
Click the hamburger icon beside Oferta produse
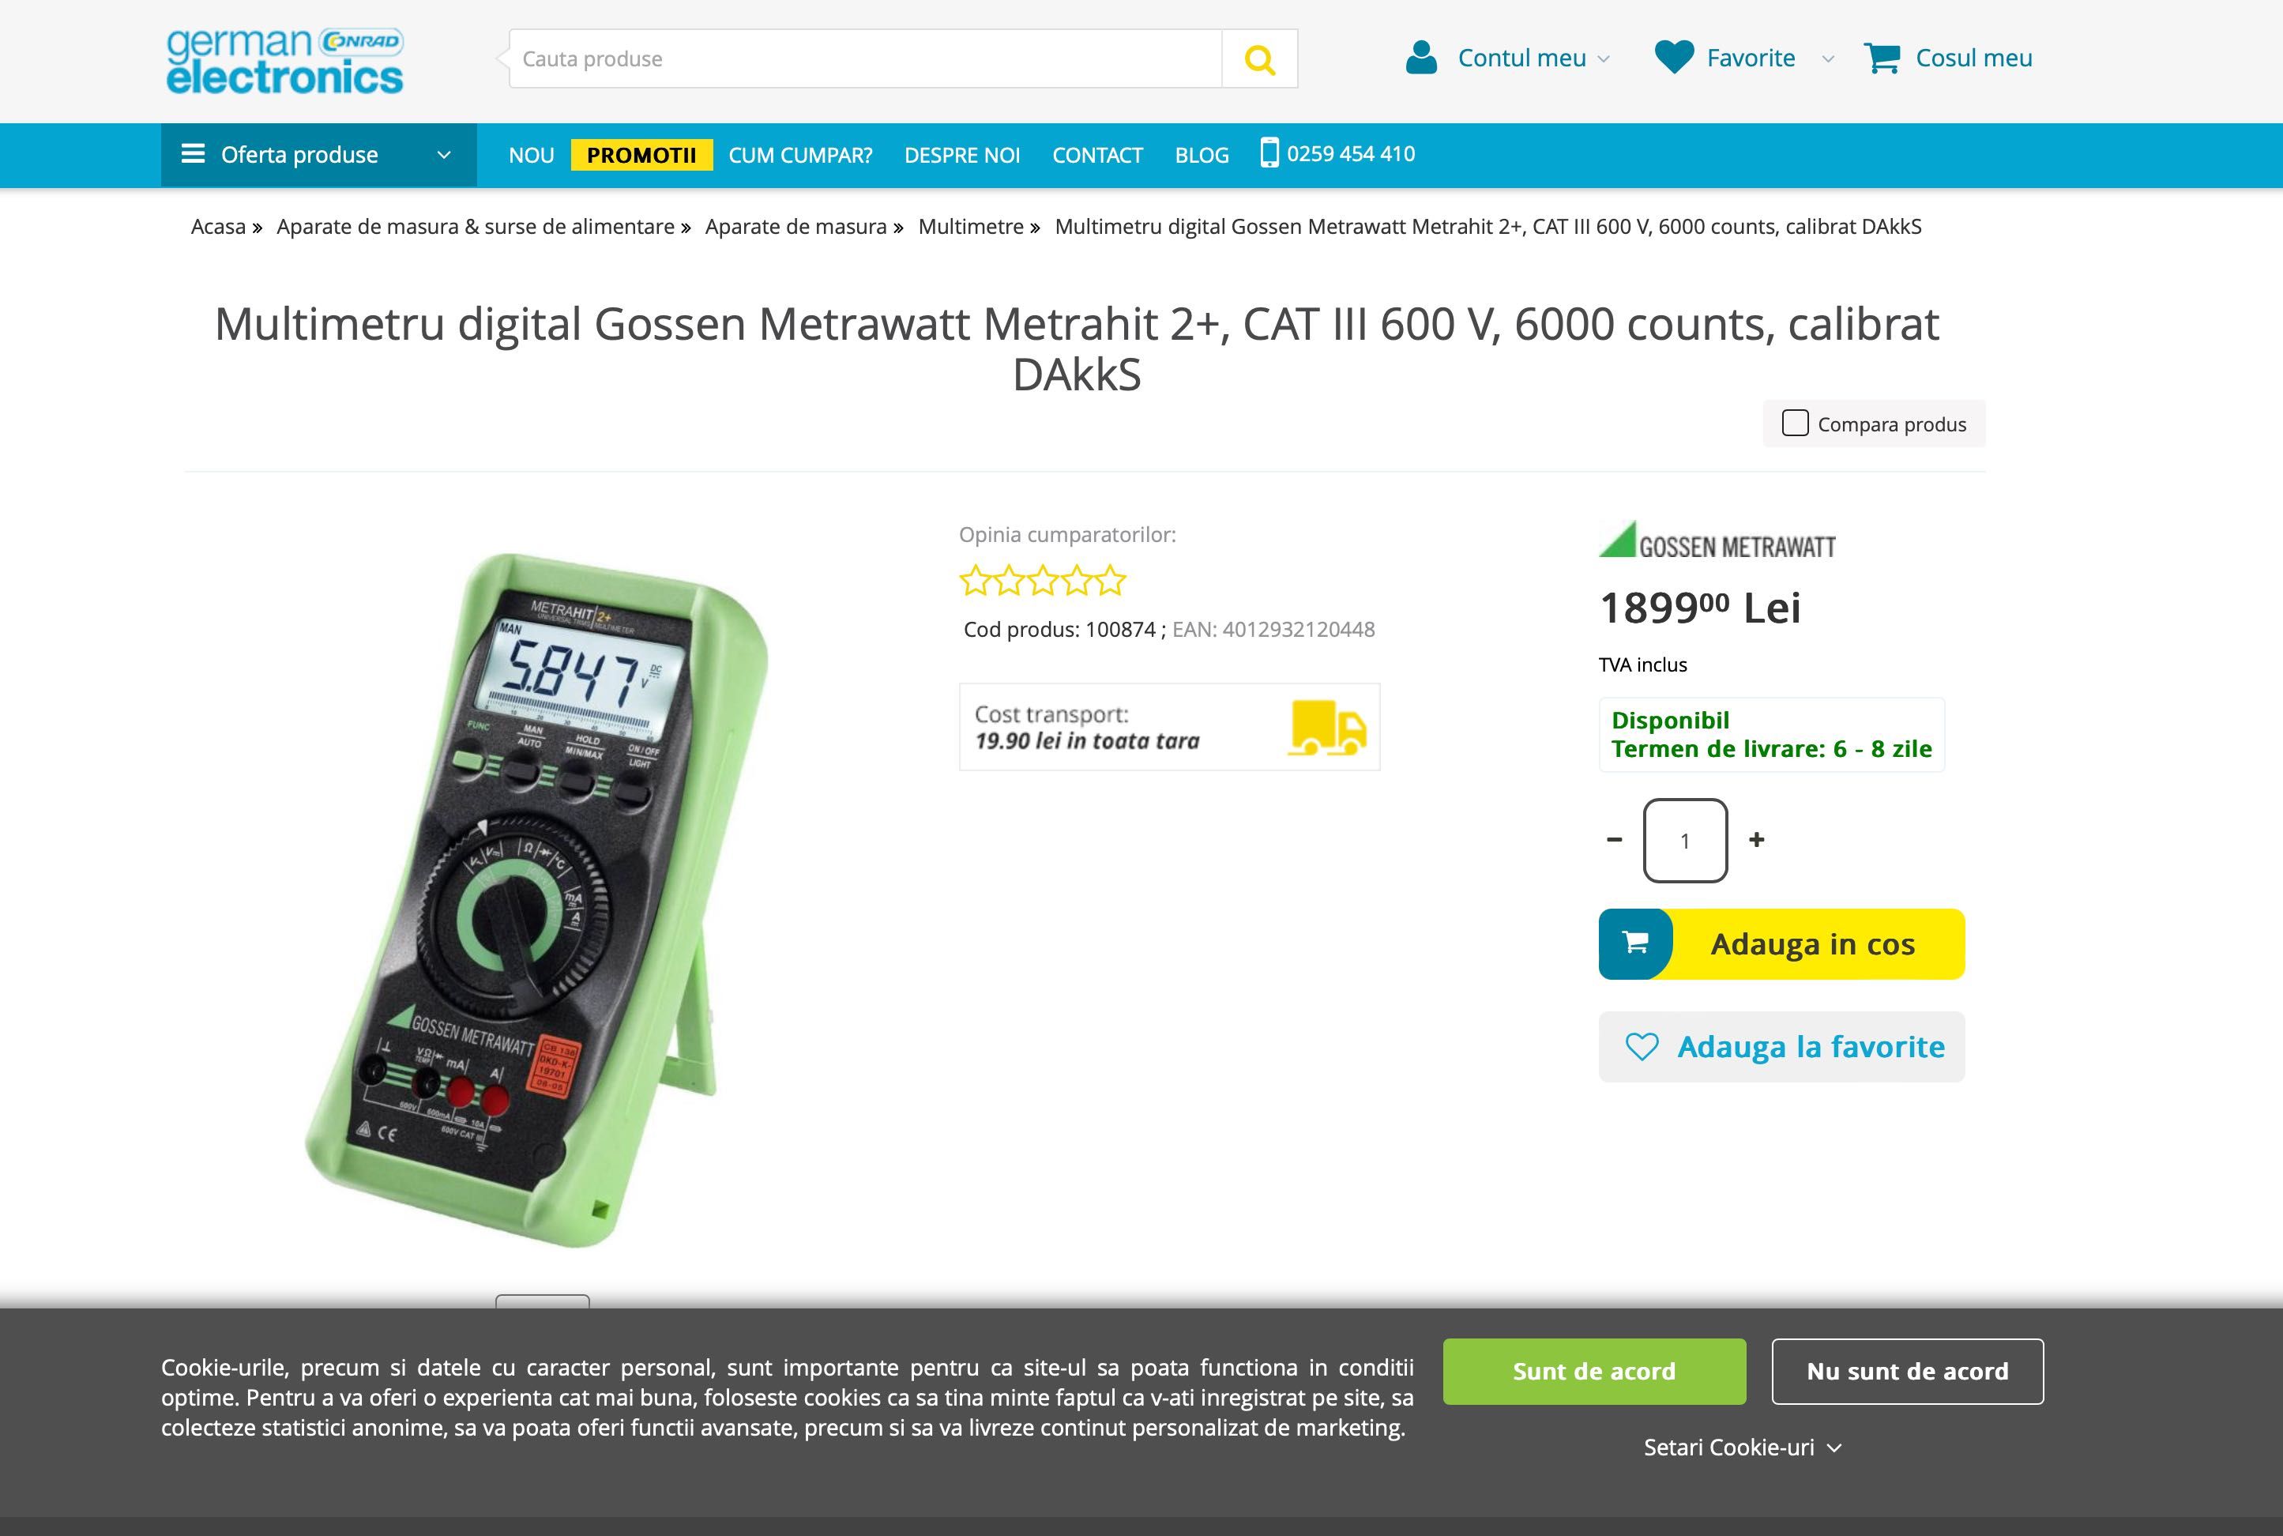[x=193, y=154]
